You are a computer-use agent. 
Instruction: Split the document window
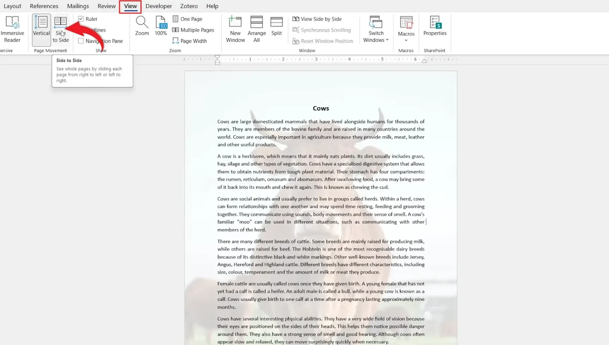click(x=276, y=26)
